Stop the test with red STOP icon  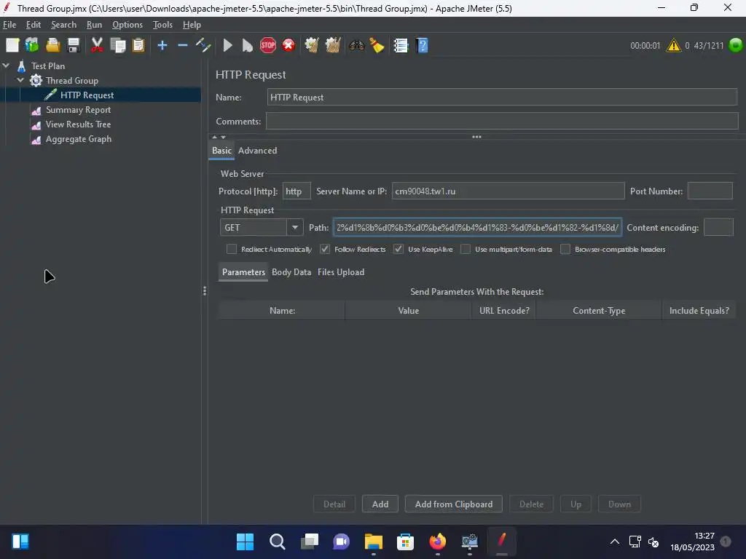pyautogui.click(x=268, y=46)
